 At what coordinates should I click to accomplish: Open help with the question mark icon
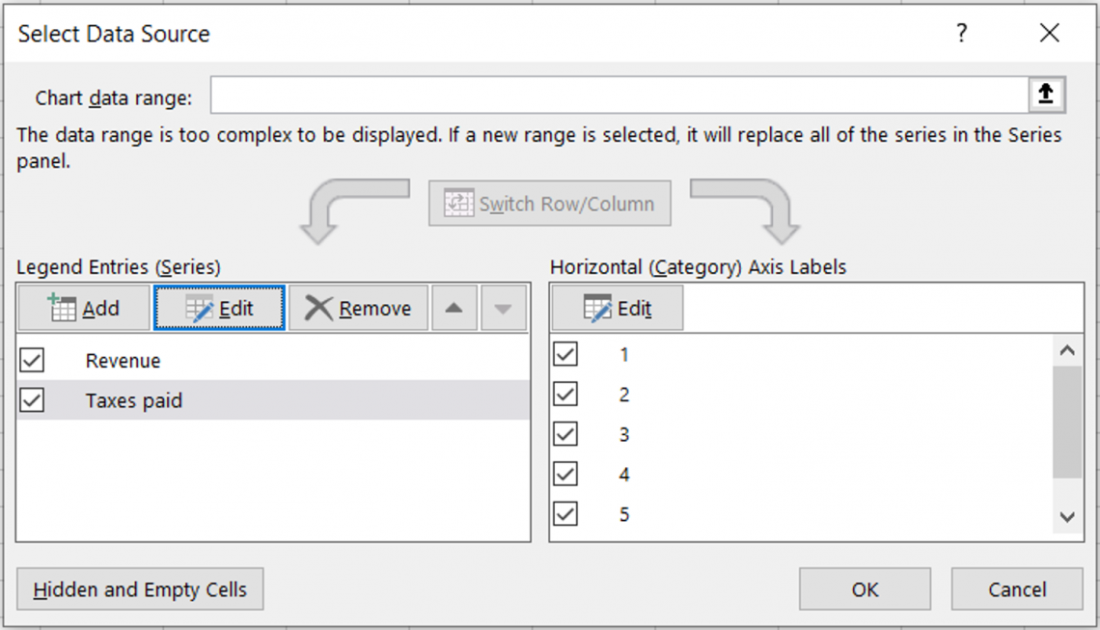point(962,32)
